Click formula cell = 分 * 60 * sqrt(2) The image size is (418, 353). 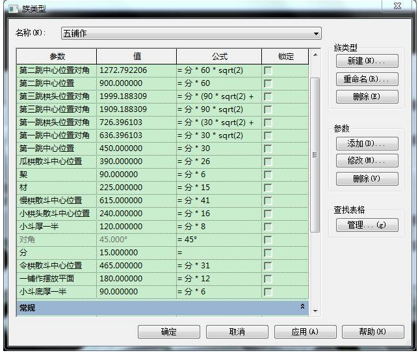tap(219, 70)
